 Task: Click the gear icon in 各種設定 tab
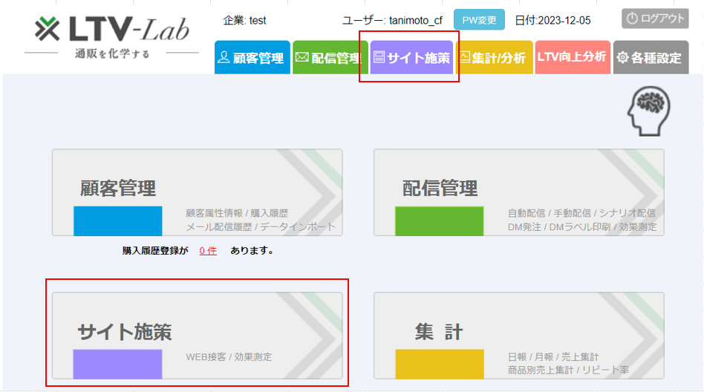[622, 57]
